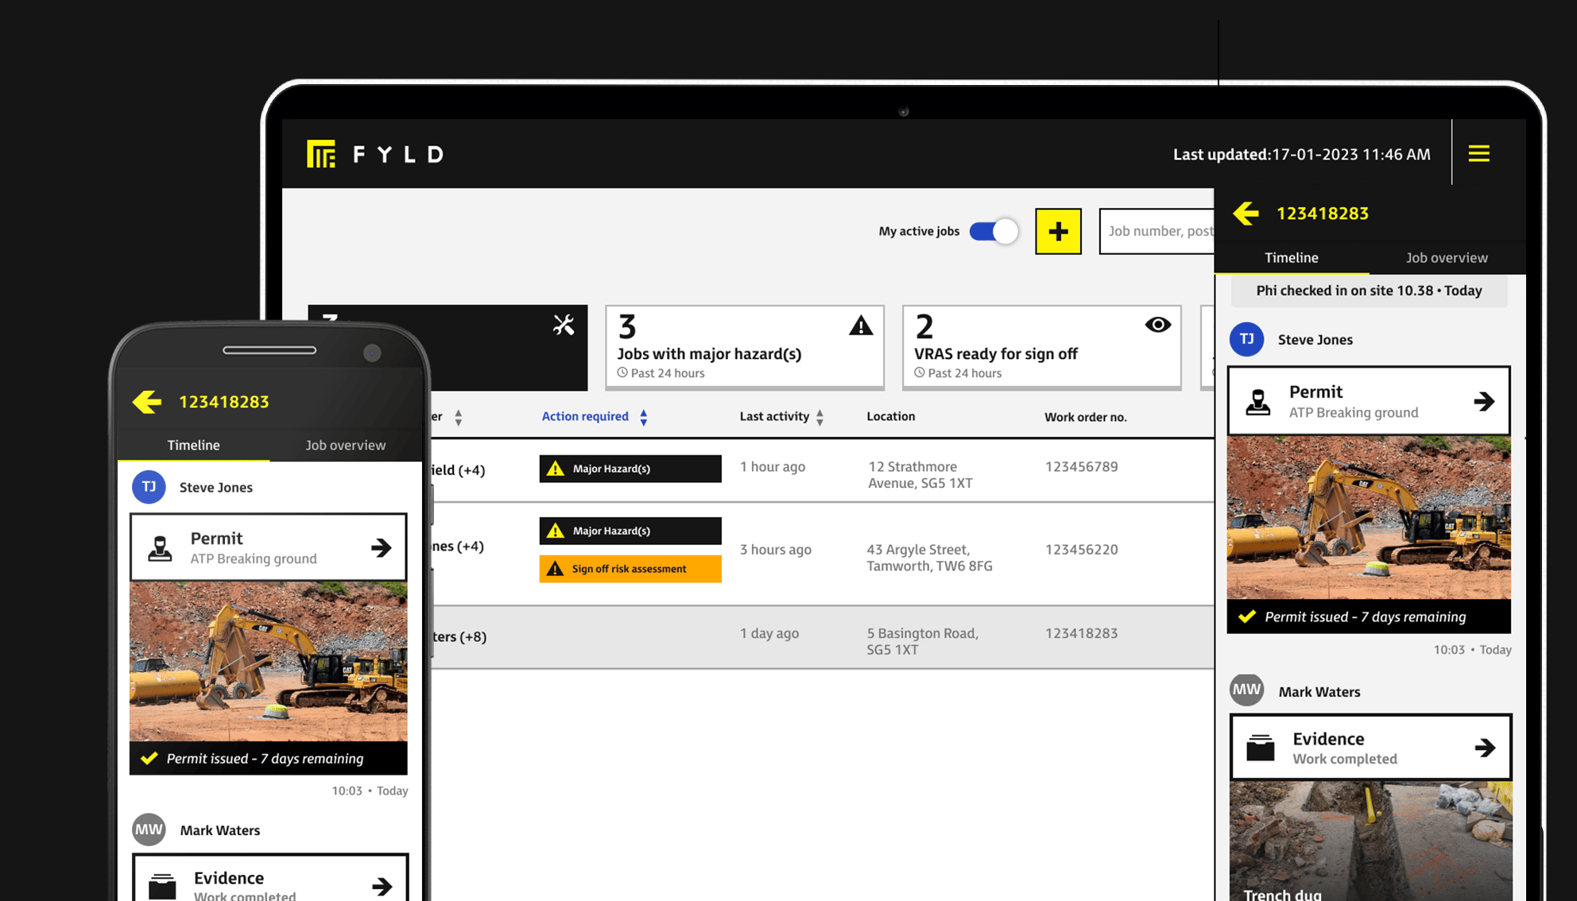The width and height of the screenshot is (1577, 901).
Task: Click first Major Hazard(s) badge
Action: pyautogui.click(x=630, y=469)
